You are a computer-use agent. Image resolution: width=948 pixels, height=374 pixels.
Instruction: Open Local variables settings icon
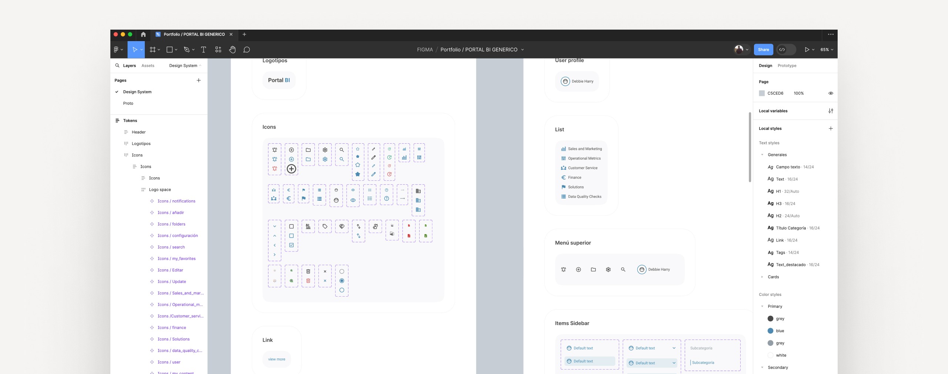coord(831,111)
